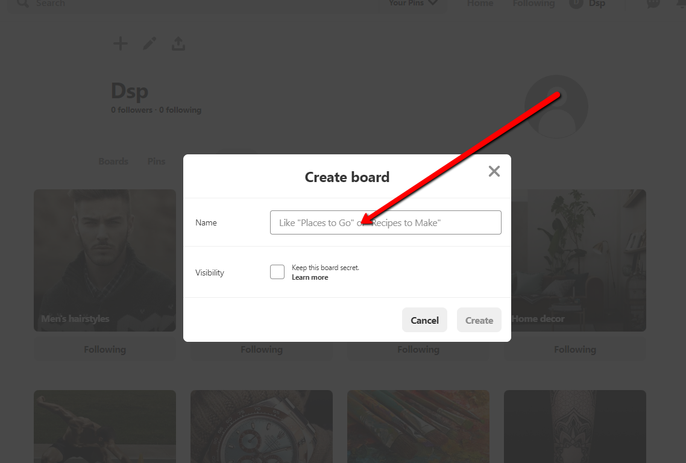The image size is (686, 463).
Task: Click the Name input field for the board
Action: coord(385,222)
